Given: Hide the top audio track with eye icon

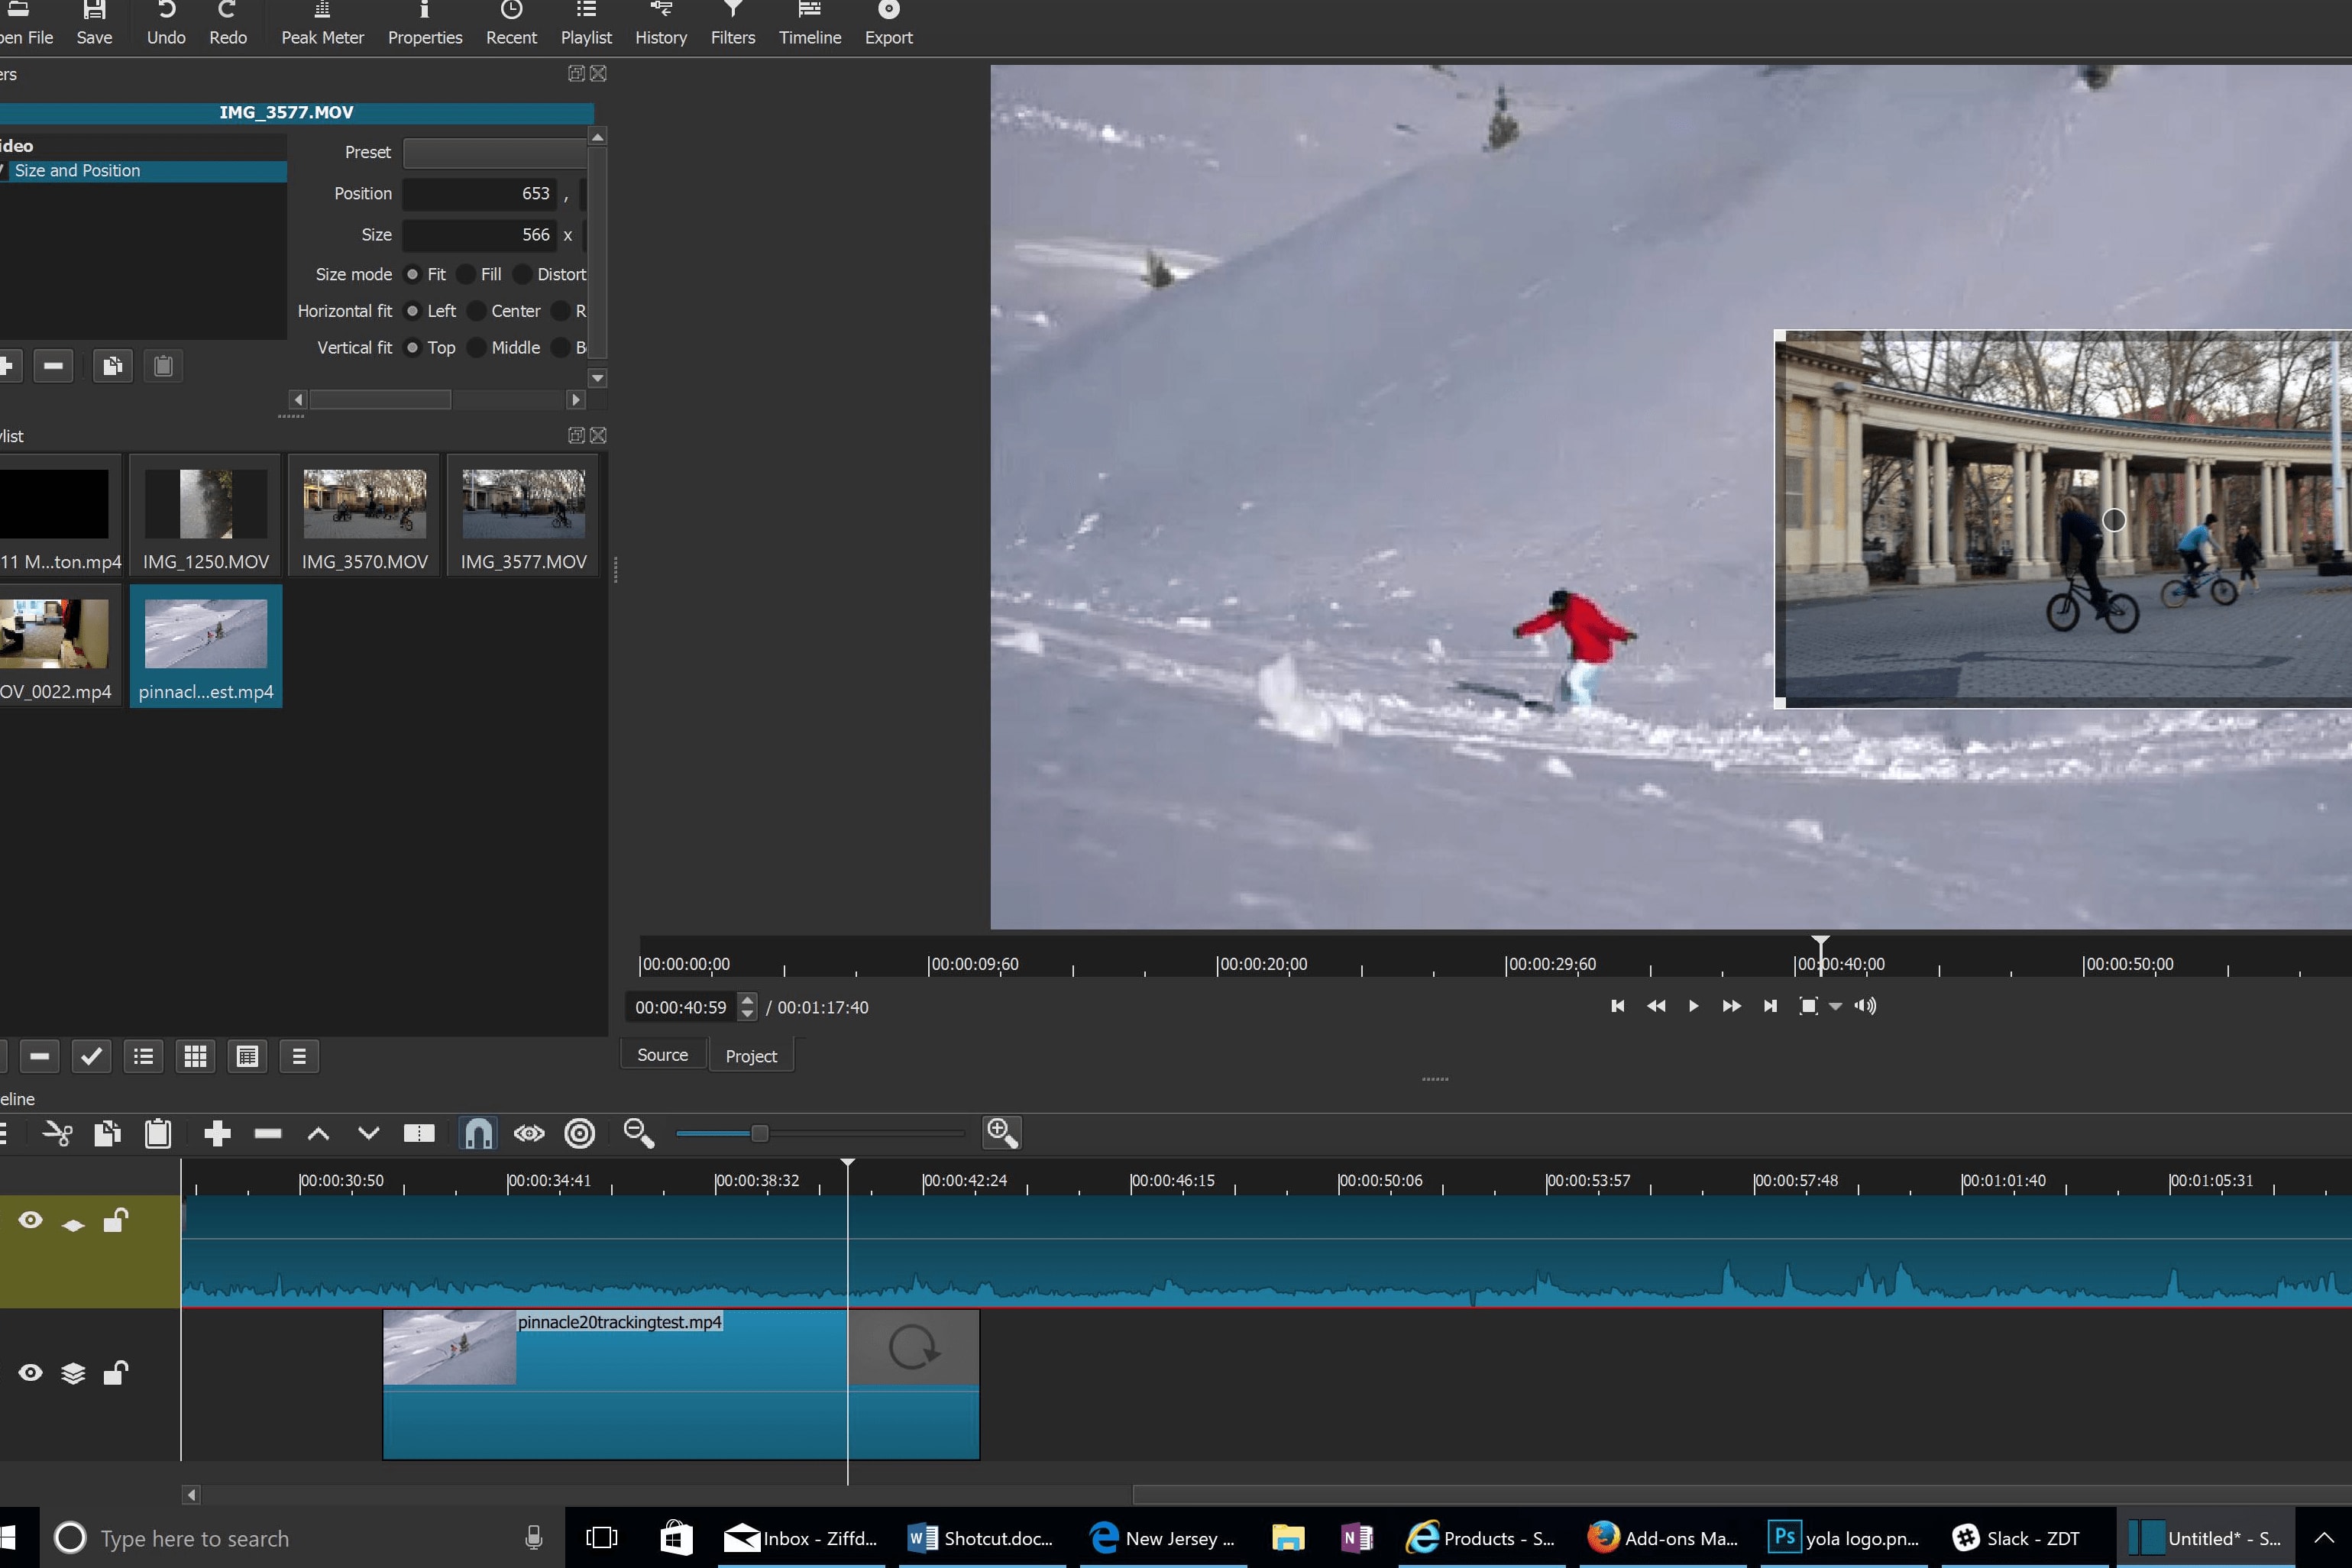Looking at the screenshot, I should (31, 1220).
